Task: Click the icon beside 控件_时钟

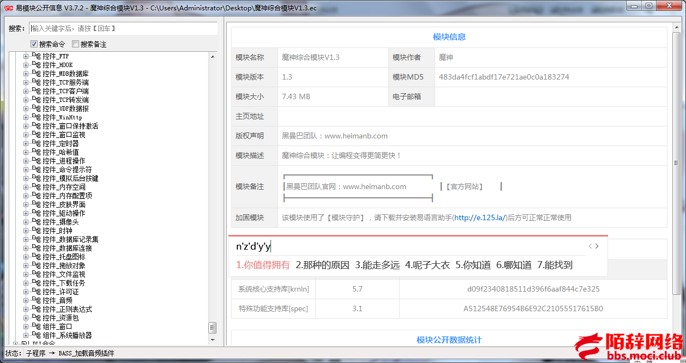Action: 37,231
